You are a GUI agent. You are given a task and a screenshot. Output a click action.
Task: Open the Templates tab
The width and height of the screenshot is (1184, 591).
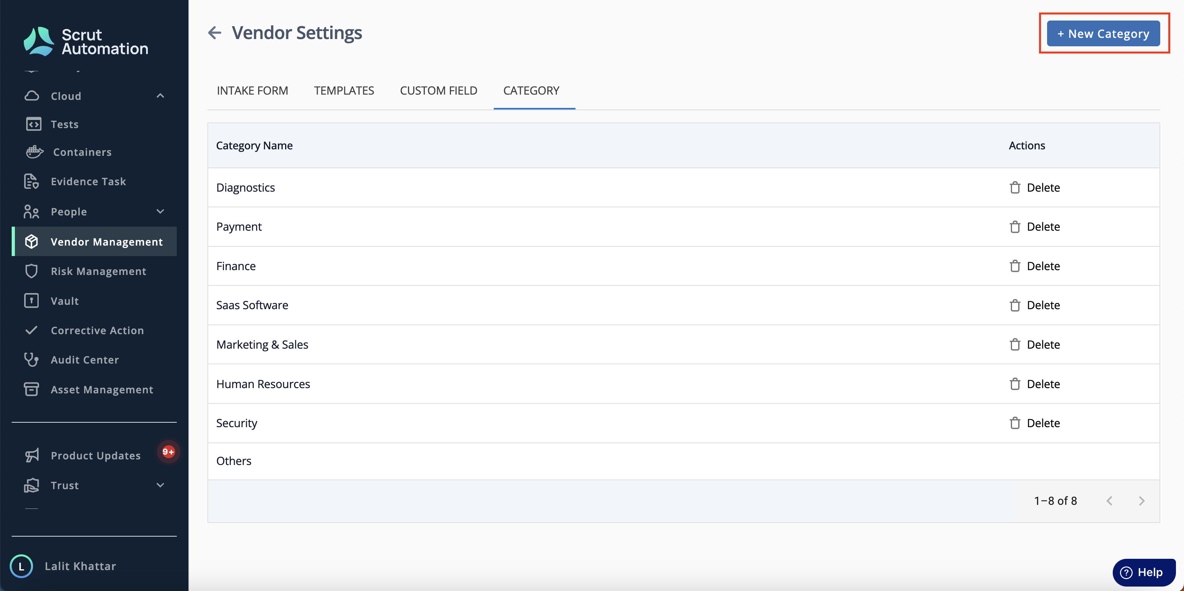point(344,91)
